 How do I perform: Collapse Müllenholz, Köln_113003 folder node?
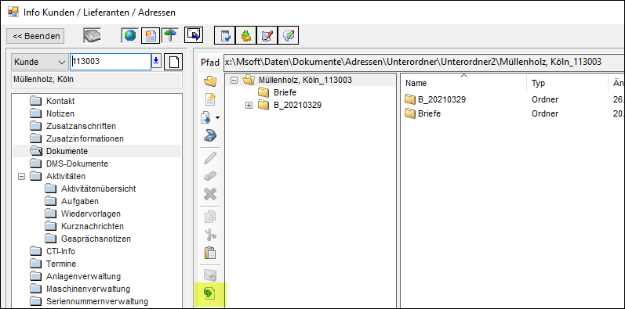234,80
